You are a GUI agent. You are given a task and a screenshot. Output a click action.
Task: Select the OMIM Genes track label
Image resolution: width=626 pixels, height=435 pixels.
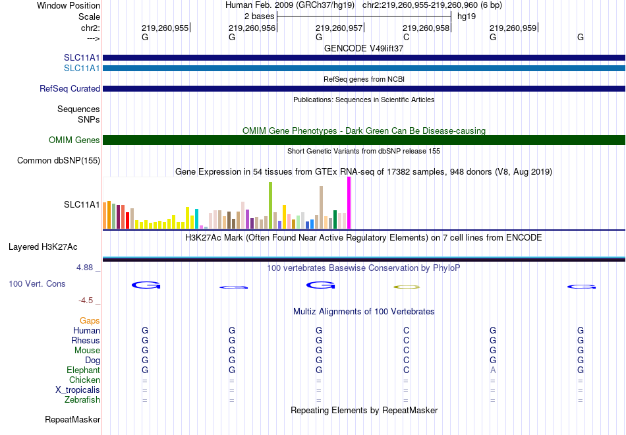[x=74, y=140]
